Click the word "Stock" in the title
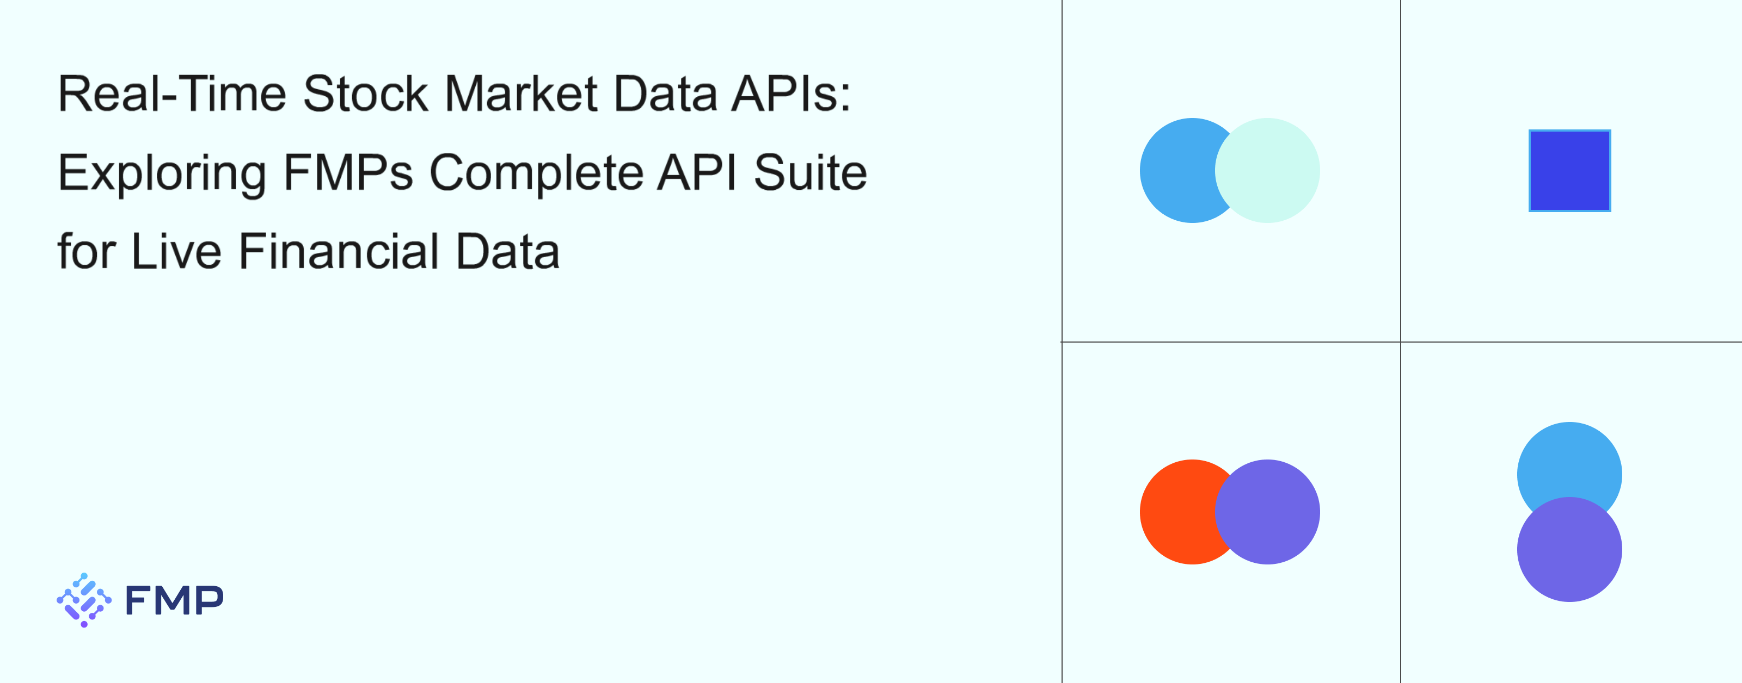The image size is (1742, 683). coord(365,94)
